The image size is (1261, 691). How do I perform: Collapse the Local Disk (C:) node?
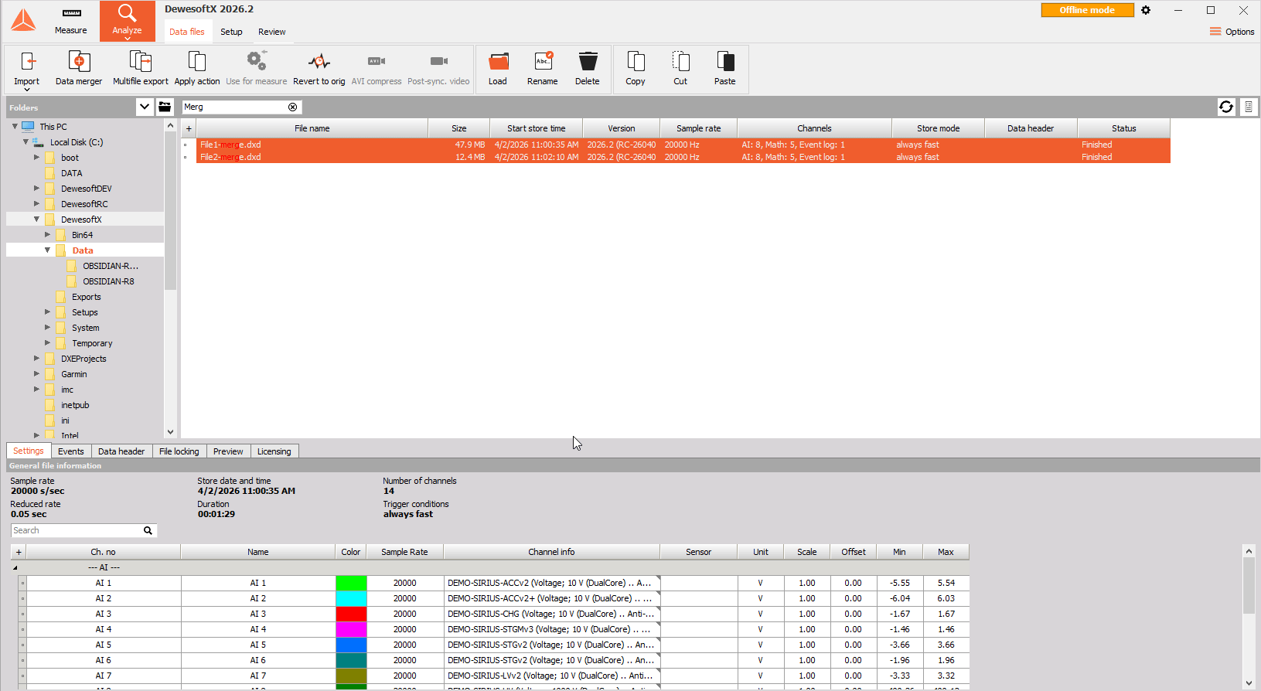pyautogui.click(x=26, y=142)
